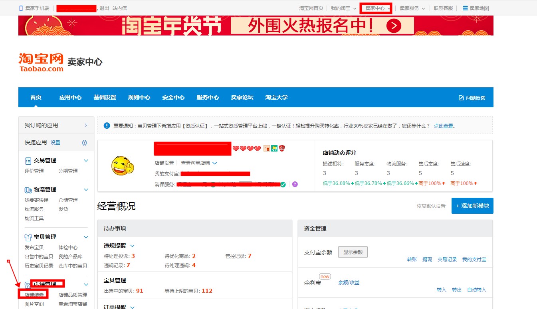This screenshot has height=309, width=537.
Task: Open the 快捷应用 settings gear icon
Action: pyautogui.click(x=84, y=142)
